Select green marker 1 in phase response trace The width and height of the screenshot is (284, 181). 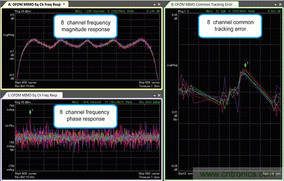[x=30, y=112]
